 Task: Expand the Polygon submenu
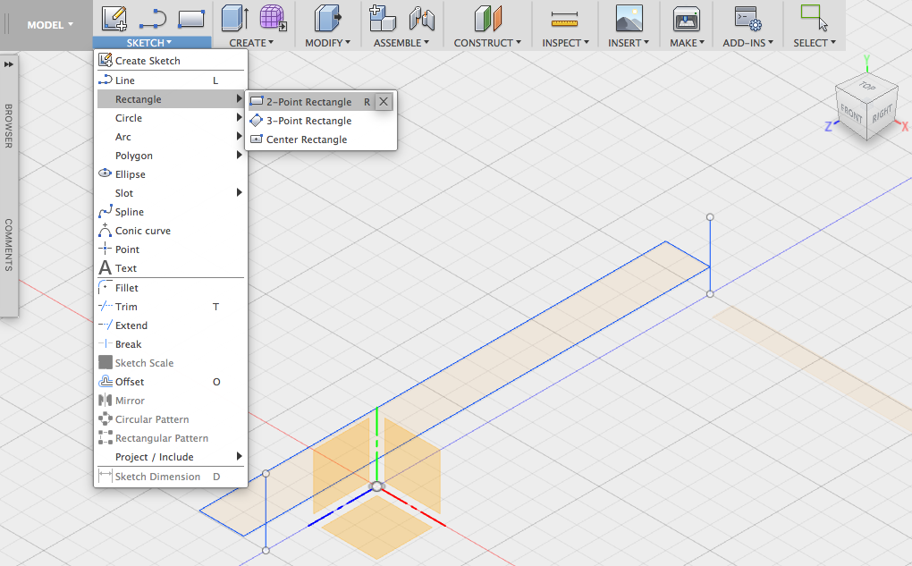171,156
